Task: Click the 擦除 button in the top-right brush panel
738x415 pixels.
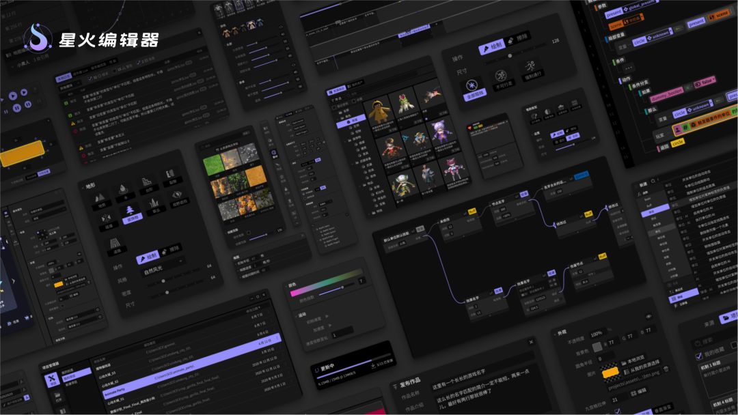Action: 518,38
